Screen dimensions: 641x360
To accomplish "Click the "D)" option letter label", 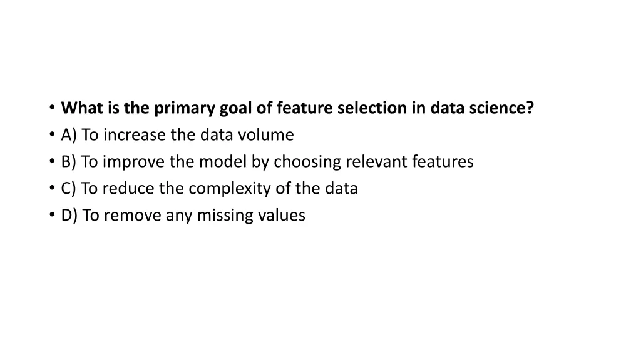I will (x=70, y=216).
